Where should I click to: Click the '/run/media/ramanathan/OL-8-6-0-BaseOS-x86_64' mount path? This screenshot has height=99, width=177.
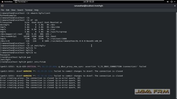76,41
